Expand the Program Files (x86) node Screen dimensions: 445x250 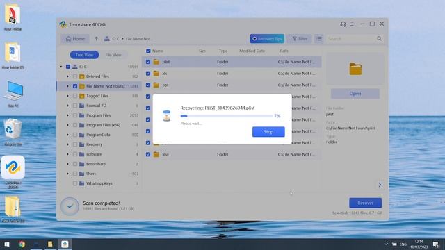[67, 125]
